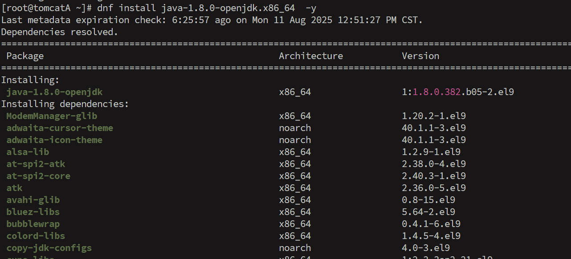Click version 1.4.5-4.el9

(431, 236)
